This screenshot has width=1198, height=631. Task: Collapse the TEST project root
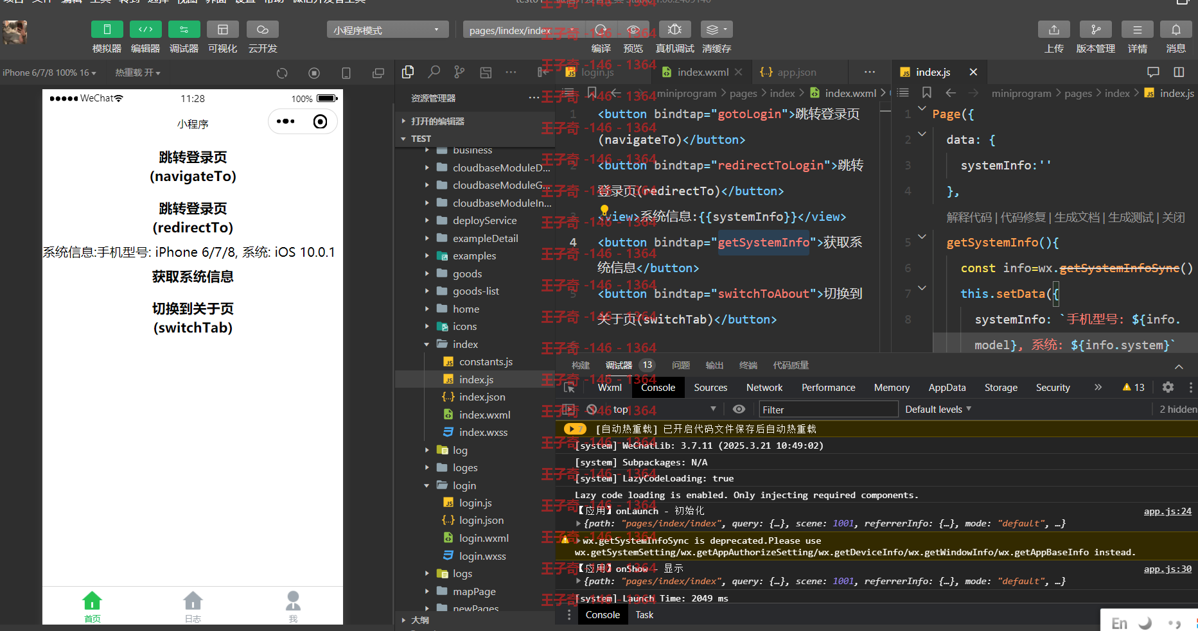coord(475,139)
